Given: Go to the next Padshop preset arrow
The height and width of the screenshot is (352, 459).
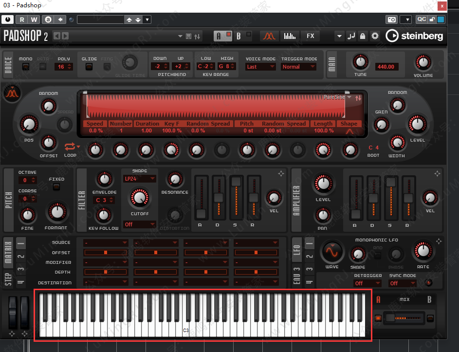Looking at the screenshot, I should tap(65, 36).
